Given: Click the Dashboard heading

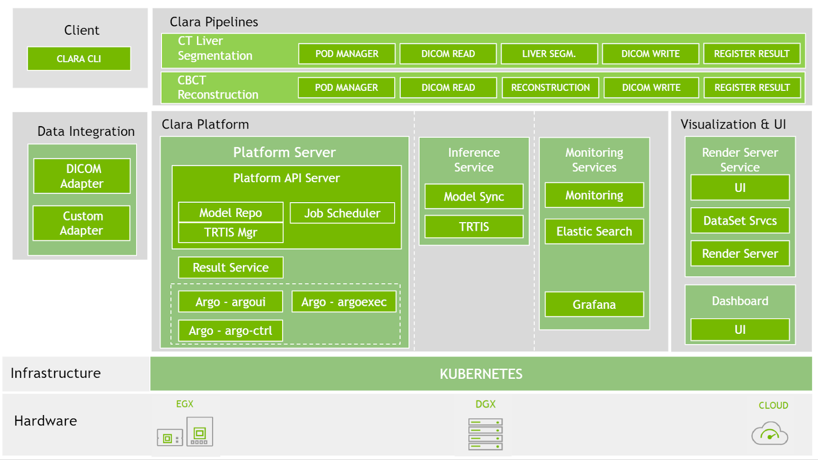Looking at the screenshot, I should pyautogui.click(x=740, y=301).
